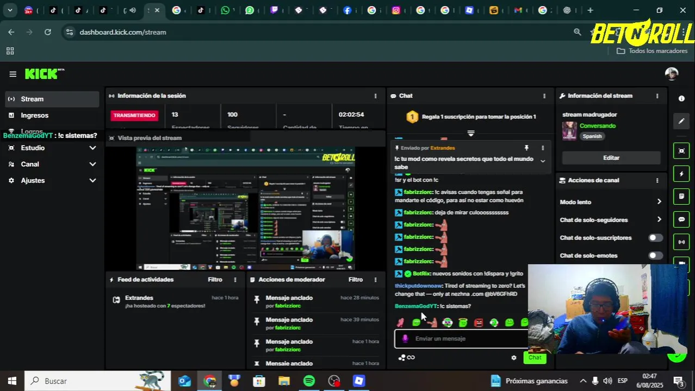
Task: Open a new browser tab
Action: point(590,10)
